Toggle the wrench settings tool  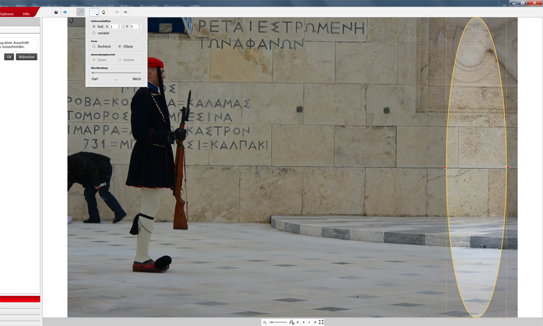pyautogui.click(x=81, y=12)
